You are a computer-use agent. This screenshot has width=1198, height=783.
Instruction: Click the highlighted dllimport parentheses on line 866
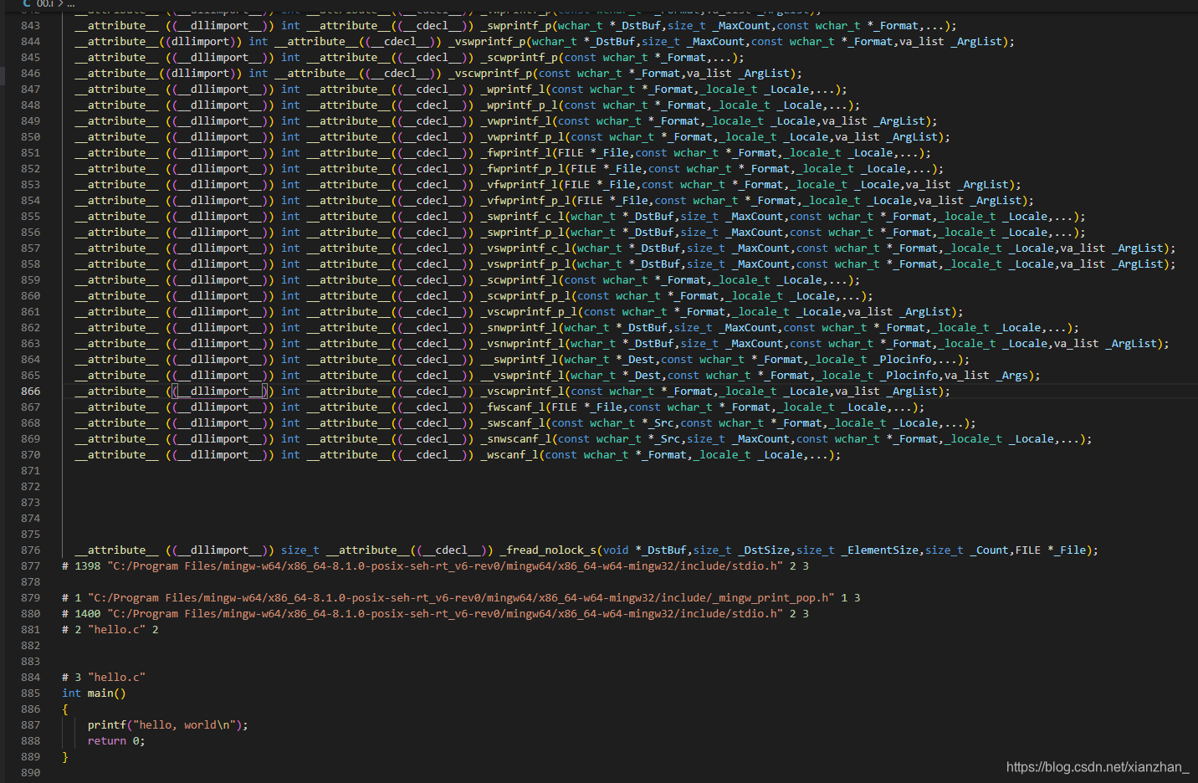click(219, 391)
